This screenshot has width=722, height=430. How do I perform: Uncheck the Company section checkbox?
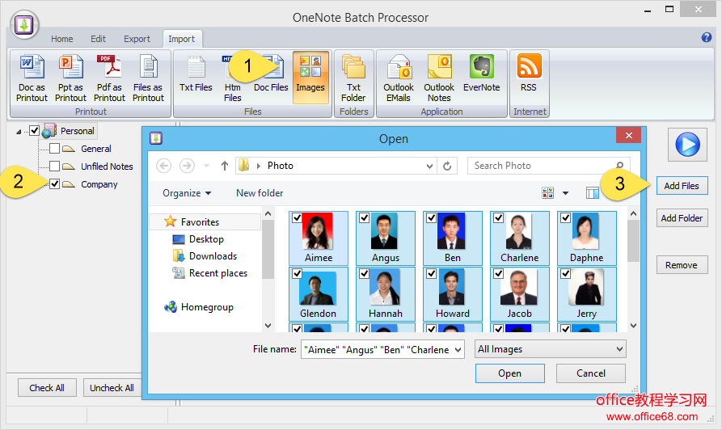[54, 184]
